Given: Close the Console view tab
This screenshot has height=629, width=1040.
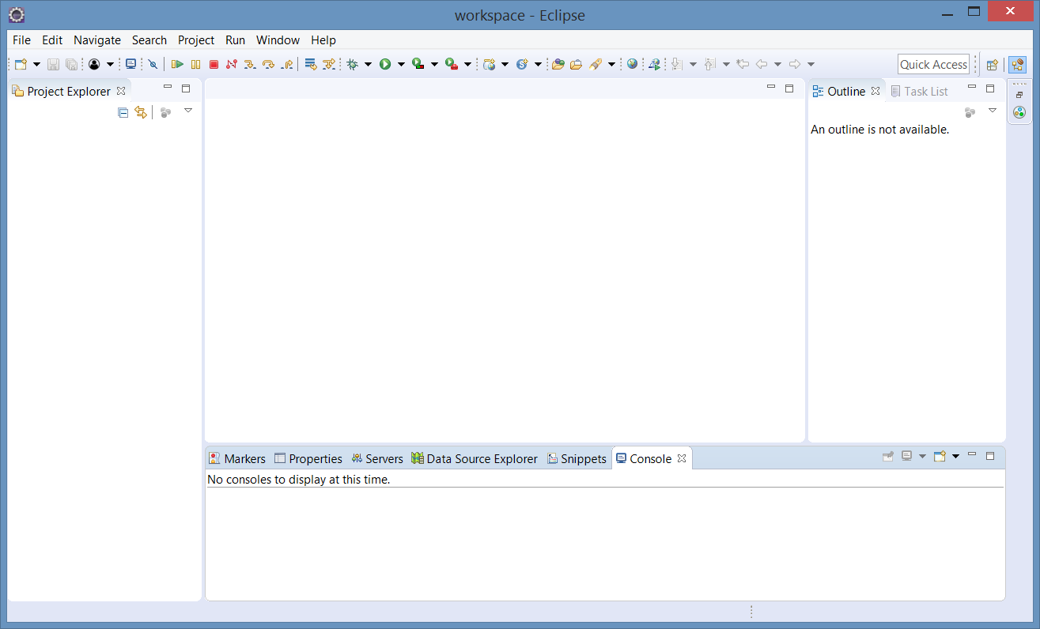Looking at the screenshot, I should 682,458.
